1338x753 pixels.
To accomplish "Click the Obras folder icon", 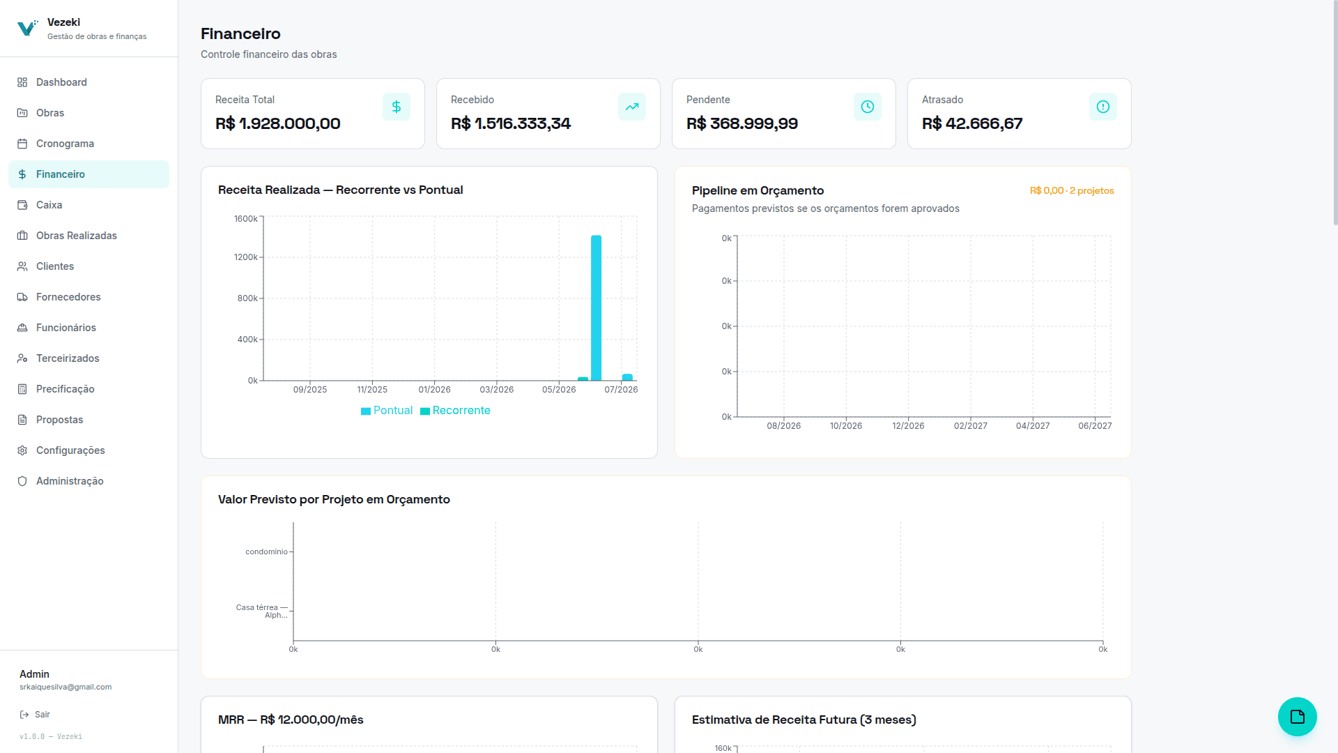I will pos(22,113).
